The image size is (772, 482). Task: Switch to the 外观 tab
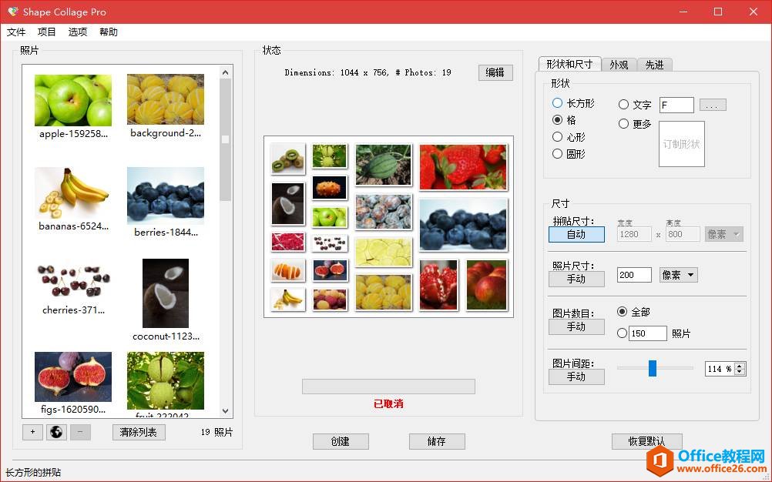tap(619, 65)
